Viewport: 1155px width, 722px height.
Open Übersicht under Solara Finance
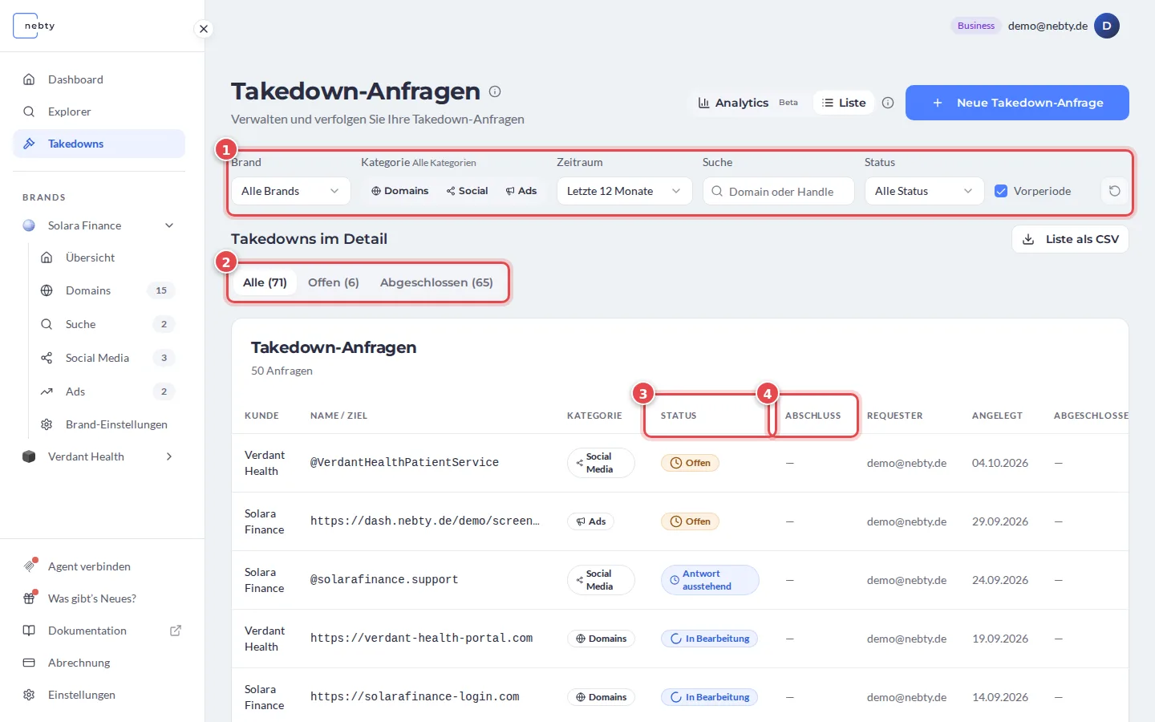point(107,258)
